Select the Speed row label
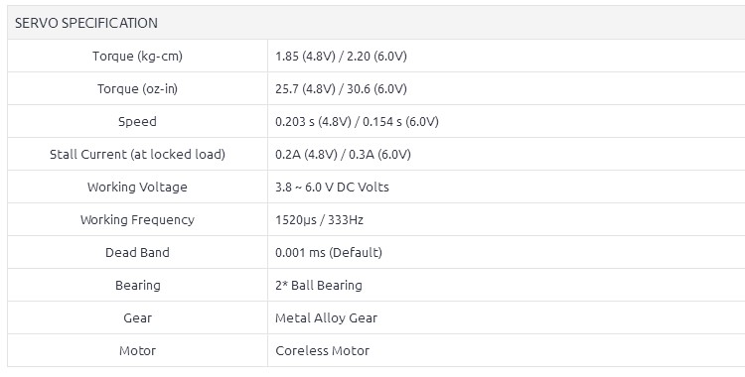Screen dimensions: 745x377 point(137,122)
